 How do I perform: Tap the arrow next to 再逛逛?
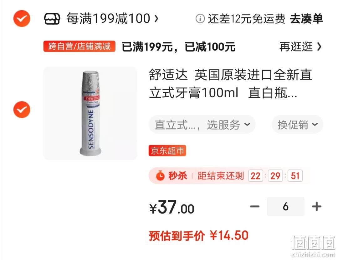click(x=319, y=47)
